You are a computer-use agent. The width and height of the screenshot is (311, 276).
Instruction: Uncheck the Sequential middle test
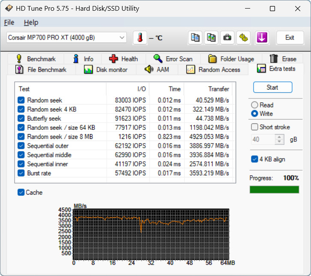tap(21, 155)
